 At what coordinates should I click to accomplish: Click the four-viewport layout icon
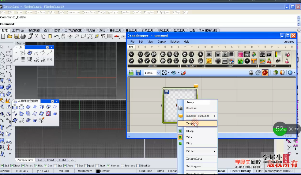tap(110, 36)
